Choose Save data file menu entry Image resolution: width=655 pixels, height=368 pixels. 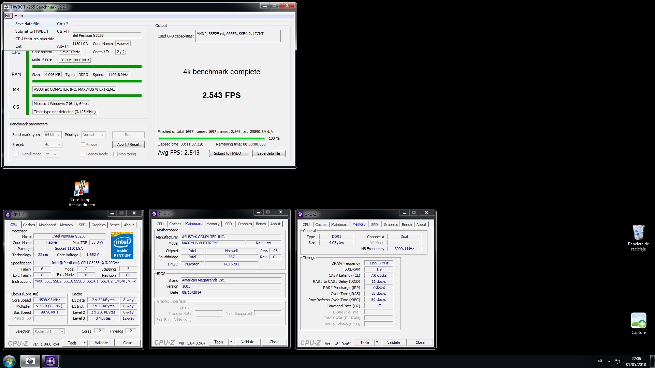(x=38, y=24)
